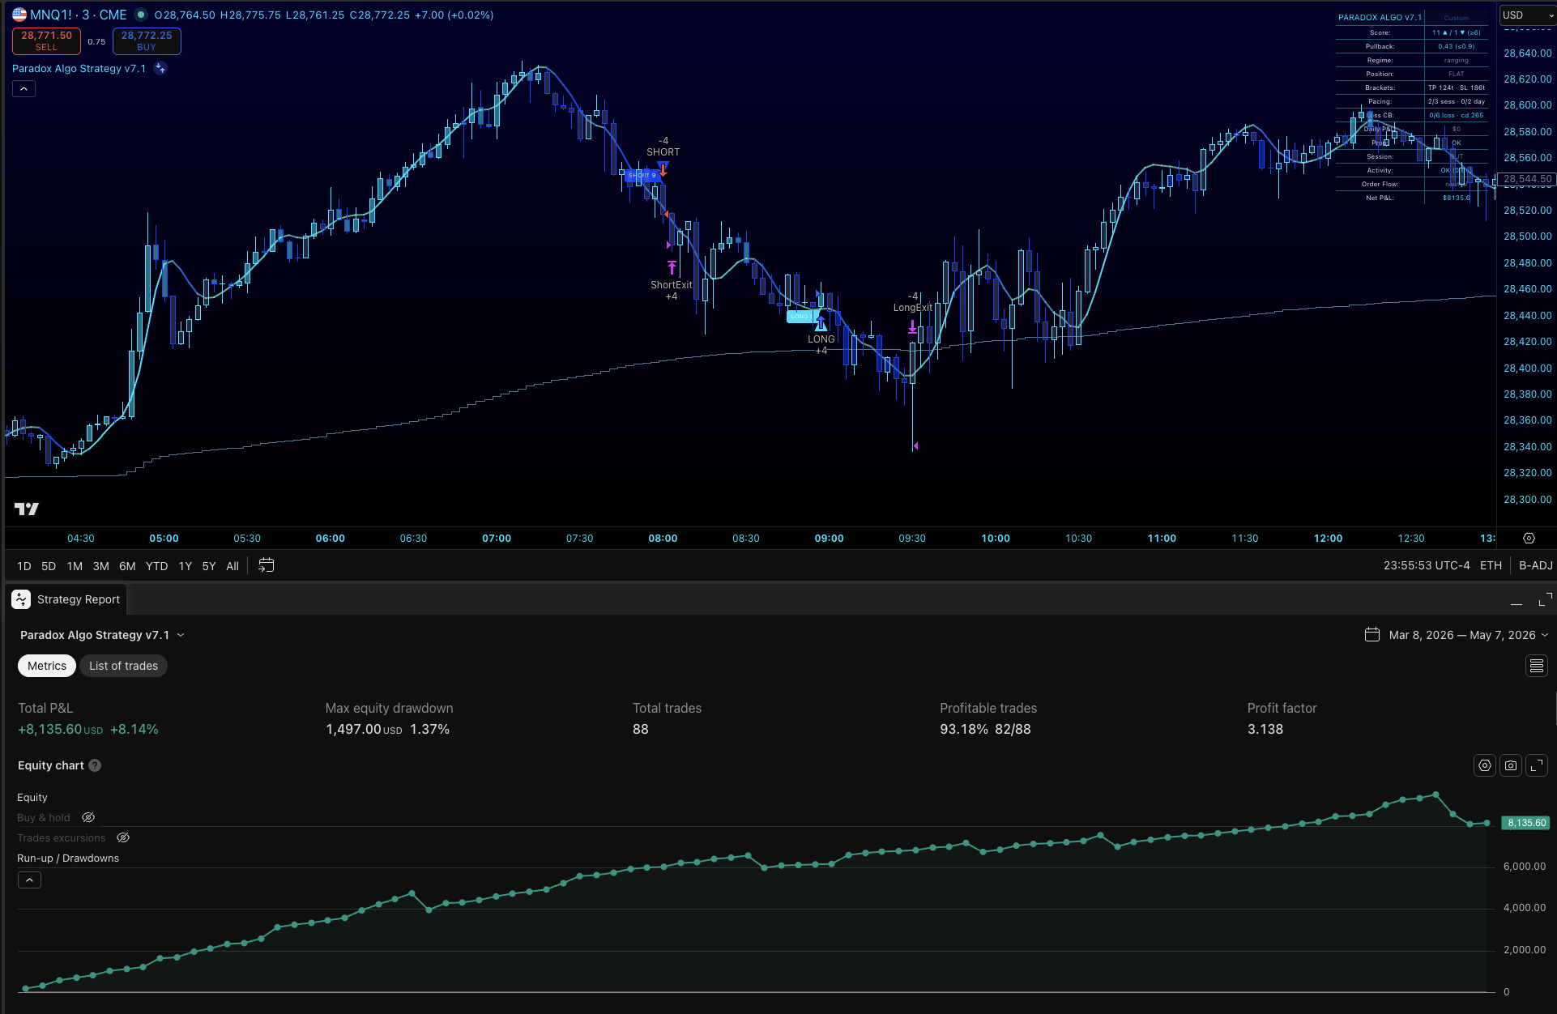Select the 5Y time range

209,566
